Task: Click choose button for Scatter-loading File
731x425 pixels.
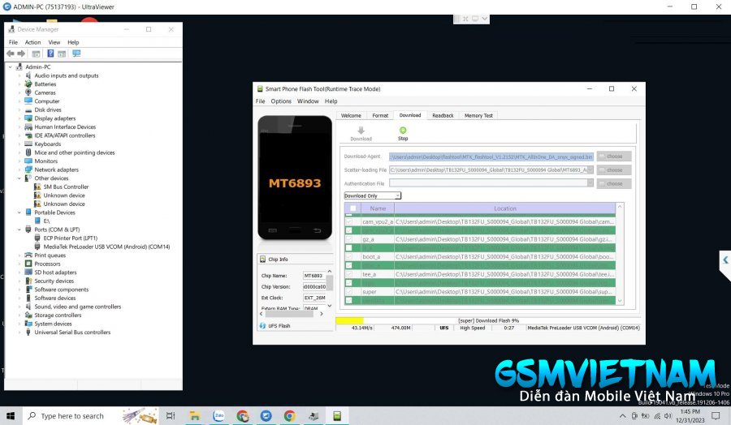Action: click(x=615, y=170)
